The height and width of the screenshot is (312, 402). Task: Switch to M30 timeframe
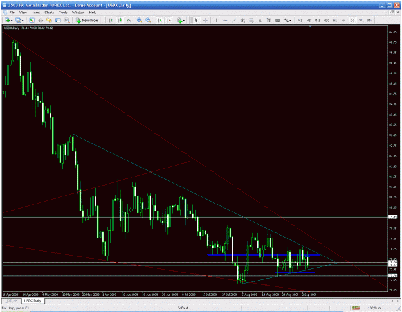point(326,21)
